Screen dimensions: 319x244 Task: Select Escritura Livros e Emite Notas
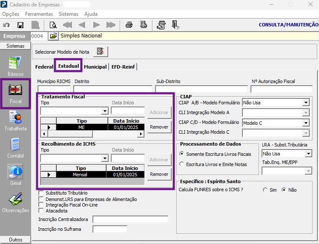coord(182,164)
